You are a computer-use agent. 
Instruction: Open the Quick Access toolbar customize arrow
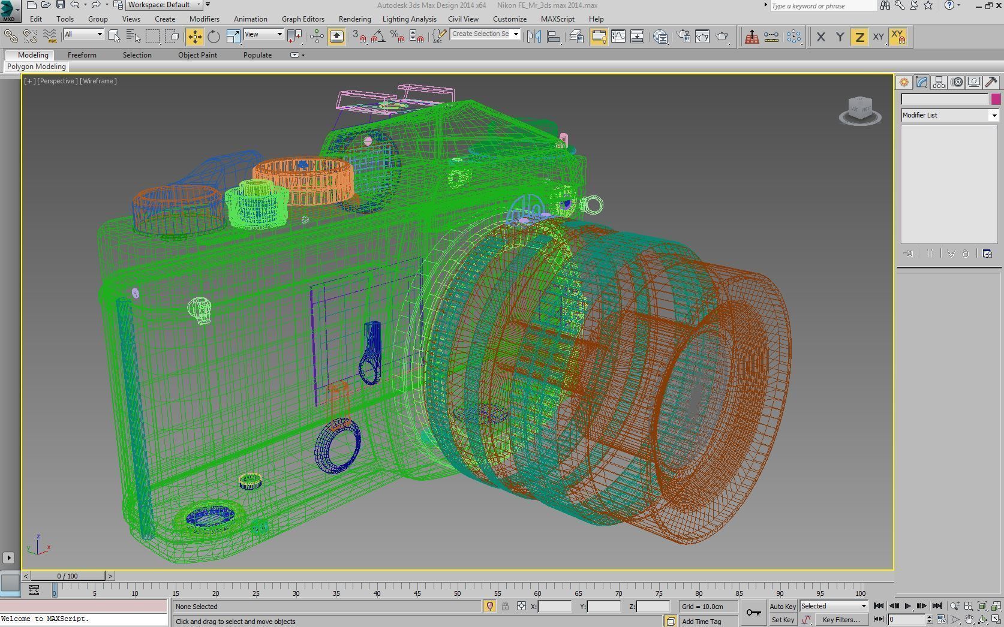point(208,5)
